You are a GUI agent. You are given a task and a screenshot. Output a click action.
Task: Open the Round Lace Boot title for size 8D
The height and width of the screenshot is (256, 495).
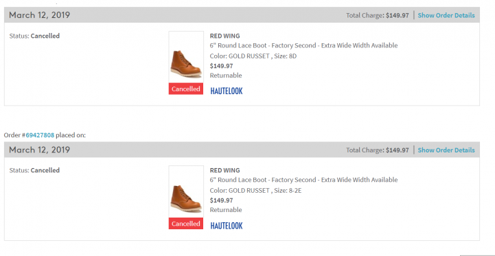click(x=303, y=45)
